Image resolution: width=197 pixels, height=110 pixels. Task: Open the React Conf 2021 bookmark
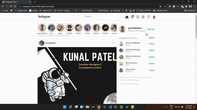tap(144, 10)
